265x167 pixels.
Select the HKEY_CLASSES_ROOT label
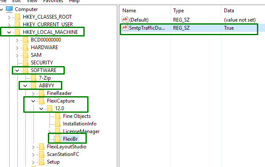47,17
